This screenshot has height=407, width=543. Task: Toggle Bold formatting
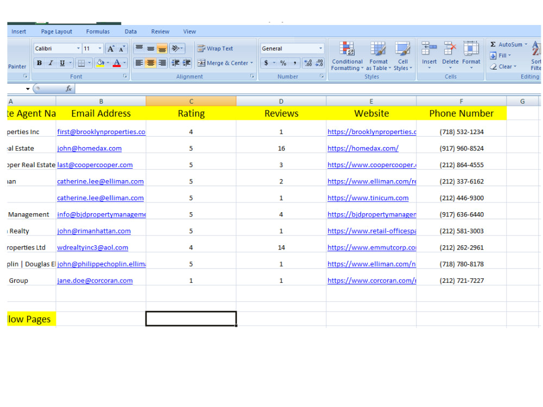pyautogui.click(x=39, y=63)
